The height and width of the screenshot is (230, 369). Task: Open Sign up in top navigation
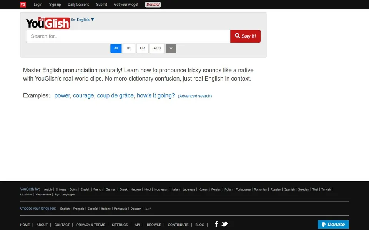coord(55,5)
